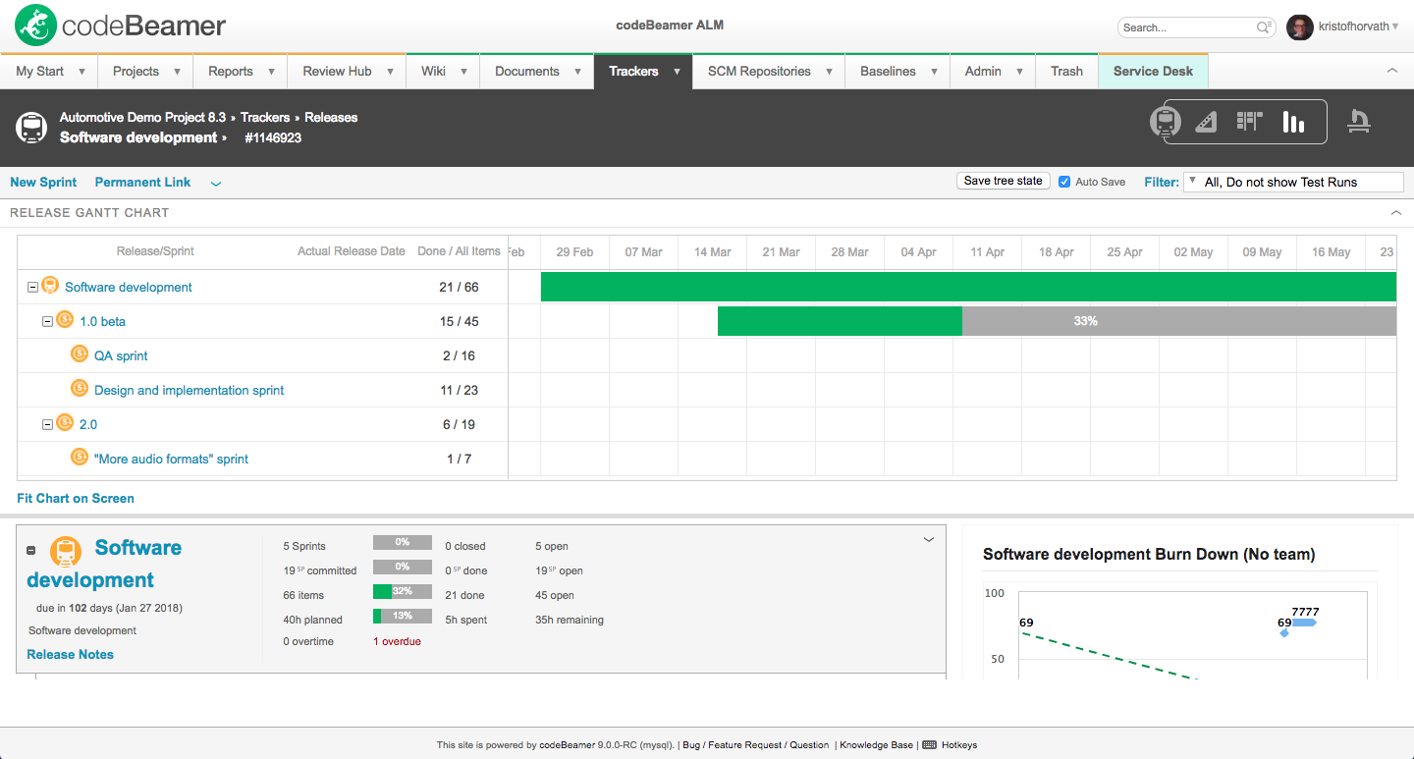Click Fit Chart on Screen
The height and width of the screenshot is (759, 1414).
tap(76, 498)
